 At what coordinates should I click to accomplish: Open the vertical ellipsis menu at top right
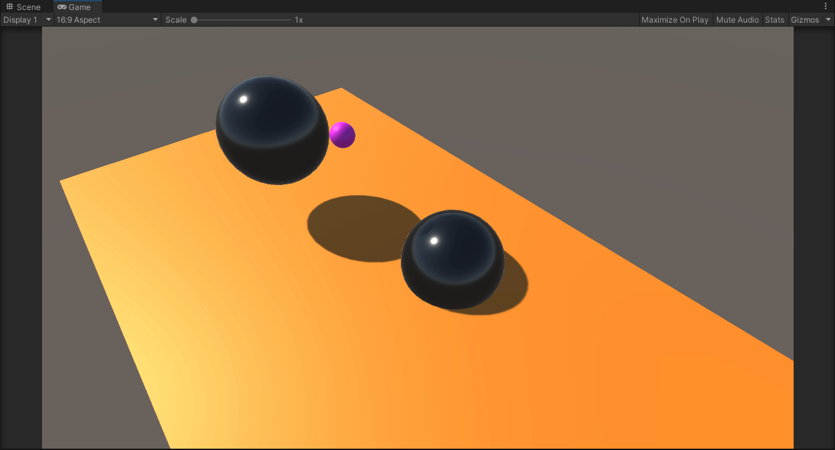click(x=827, y=6)
